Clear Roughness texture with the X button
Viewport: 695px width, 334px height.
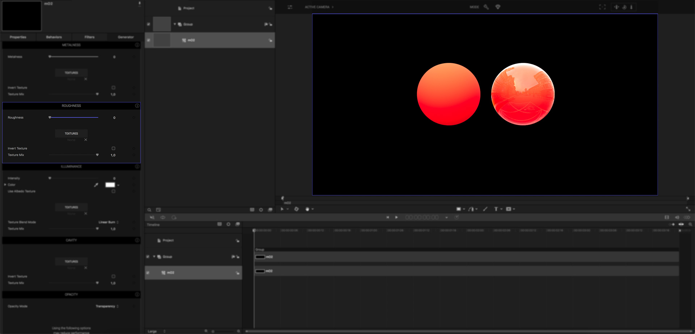(86, 140)
